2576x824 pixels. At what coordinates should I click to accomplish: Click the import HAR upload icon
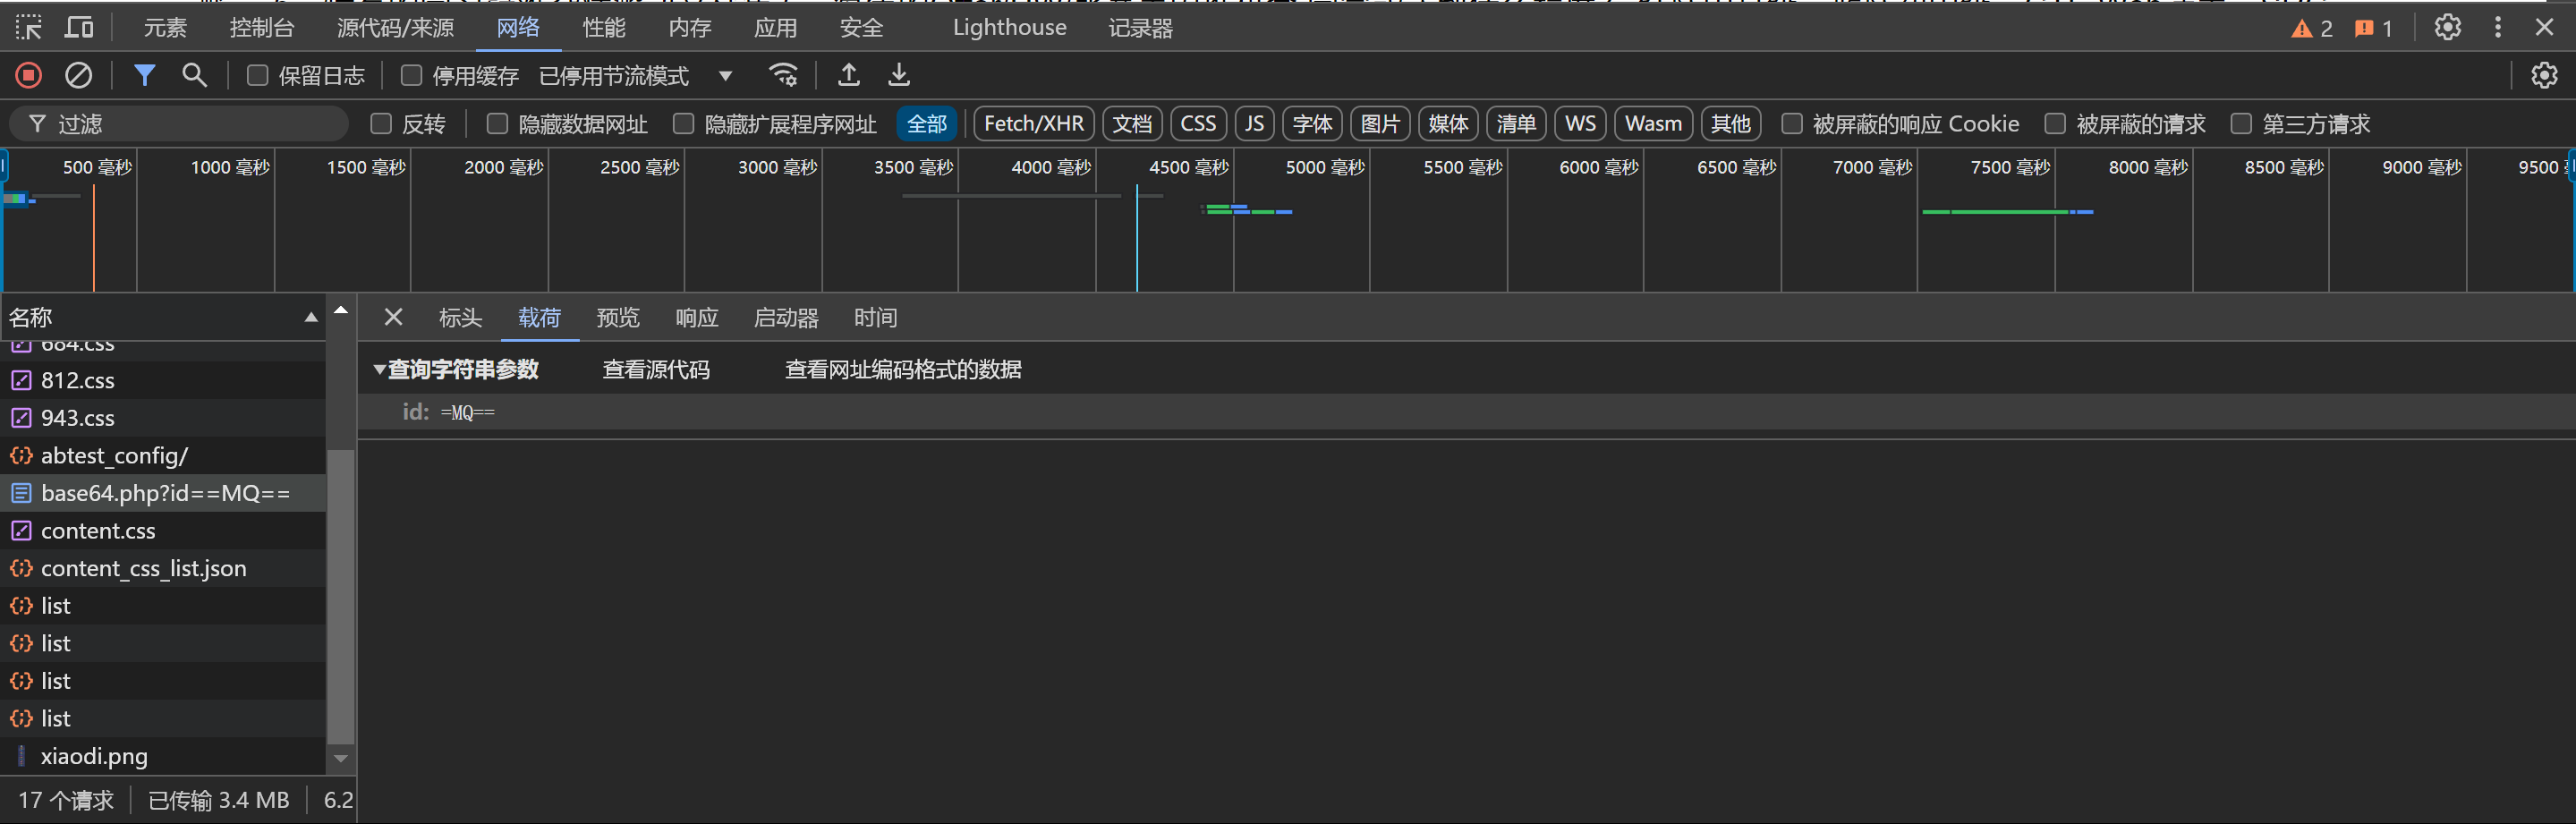(x=848, y=75)
